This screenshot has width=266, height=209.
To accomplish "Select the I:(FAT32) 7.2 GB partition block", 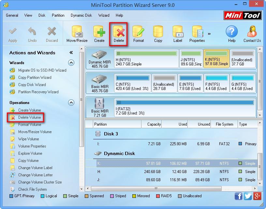I will (x=185, y=108).
